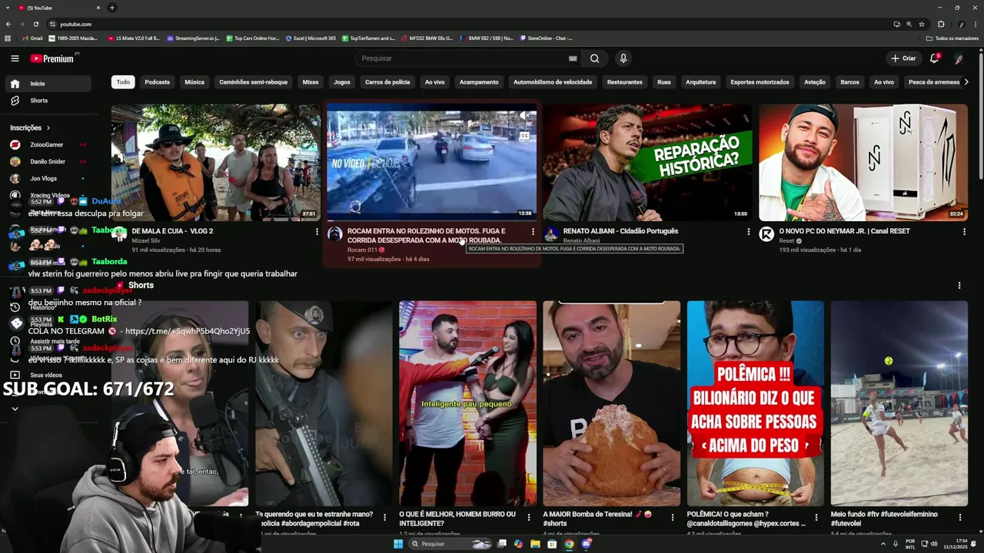Click the YouTube Premium logo
The image size is (984, 553).
[52, 58]
